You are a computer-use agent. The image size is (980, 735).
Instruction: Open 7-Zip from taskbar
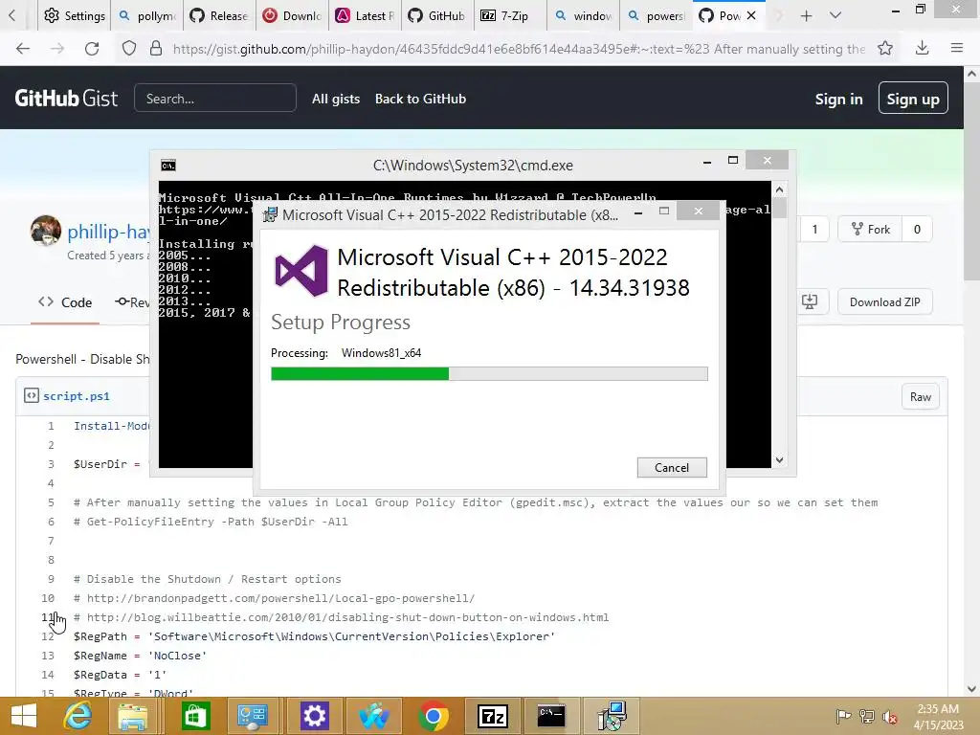pos(493,716)
